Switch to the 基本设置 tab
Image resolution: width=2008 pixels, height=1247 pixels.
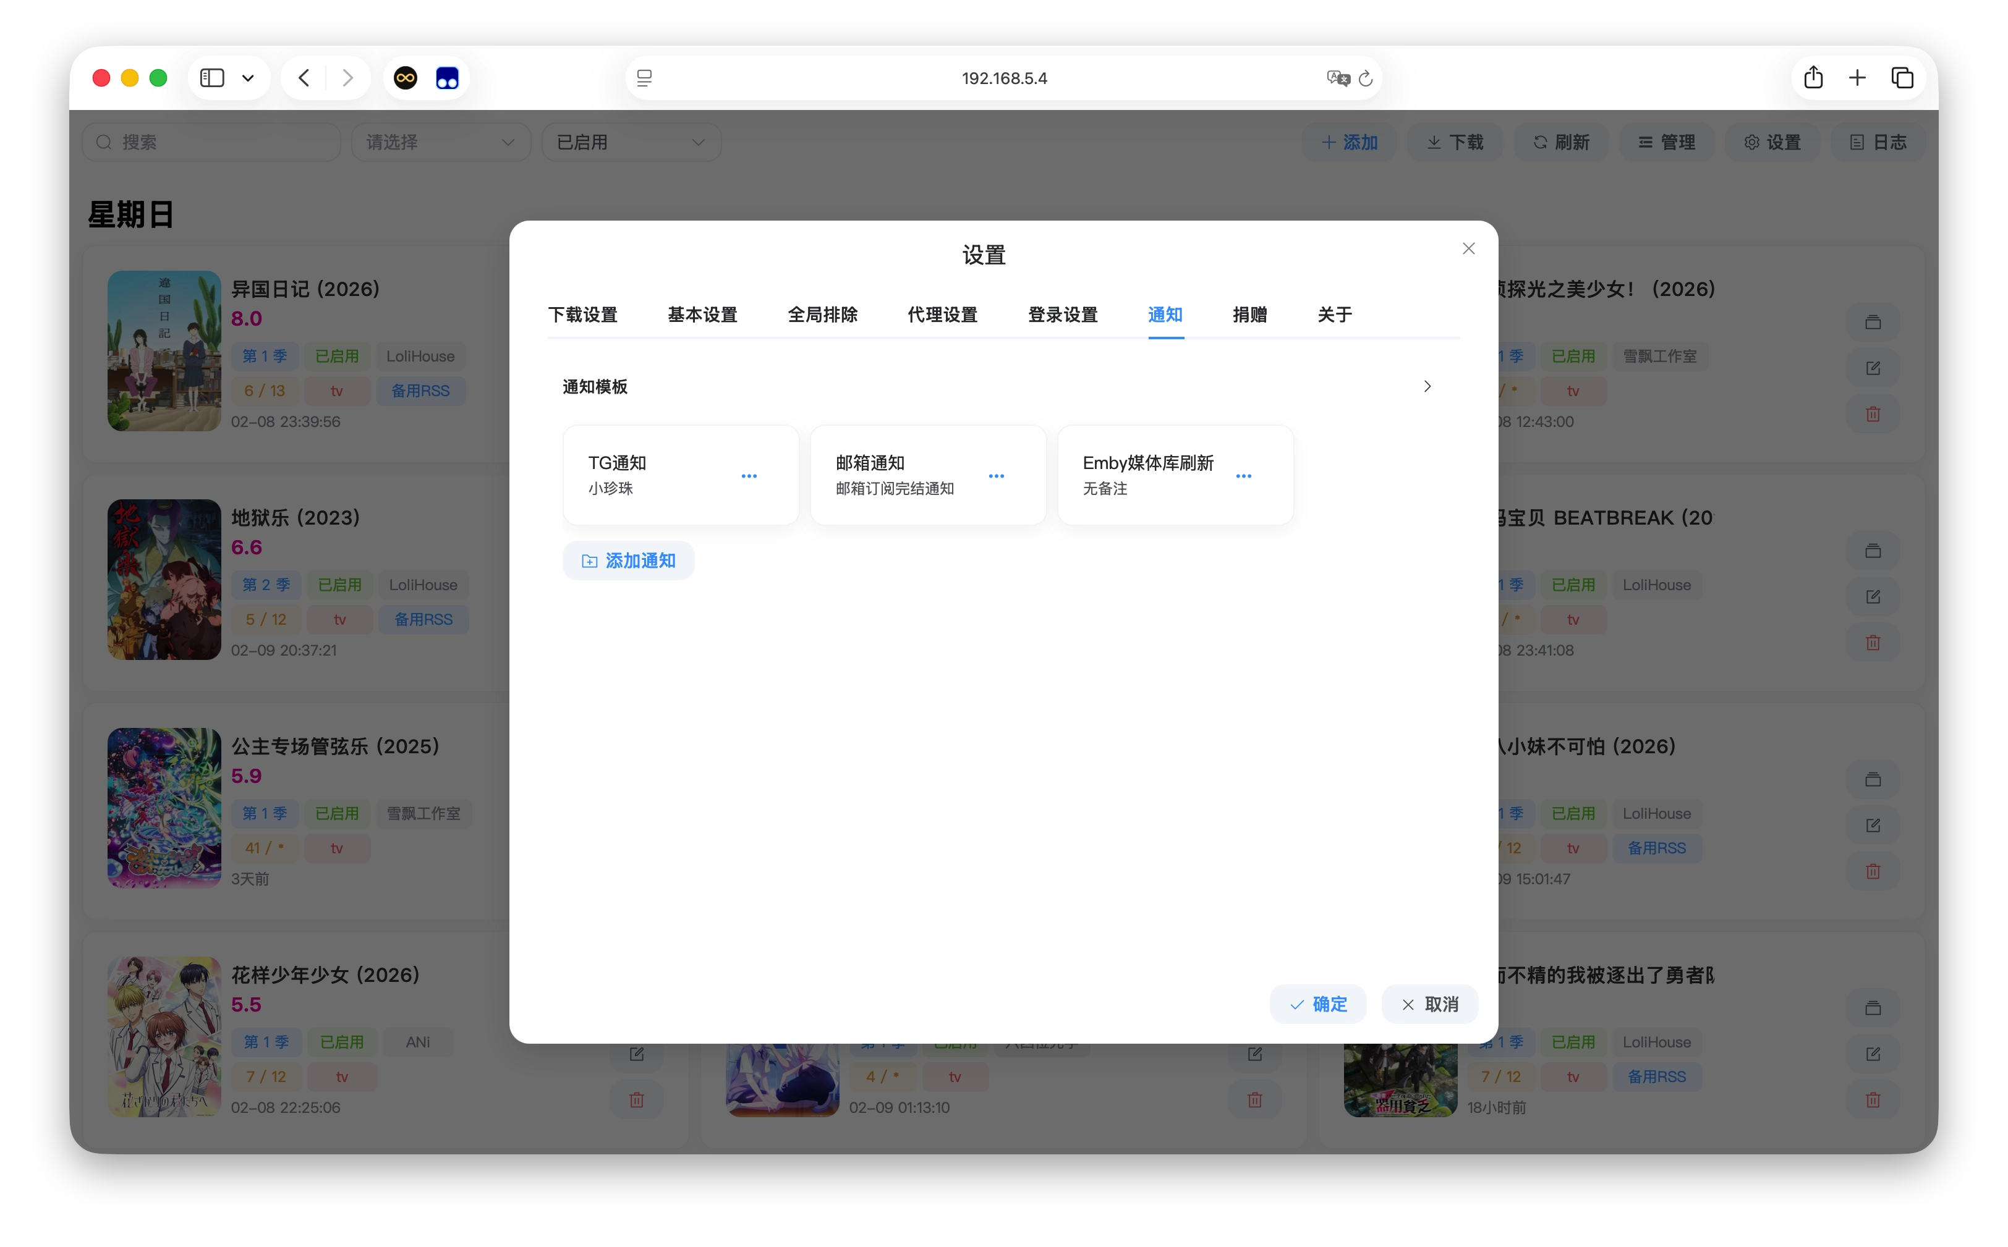pyautogui.click(x=702, y=315)
